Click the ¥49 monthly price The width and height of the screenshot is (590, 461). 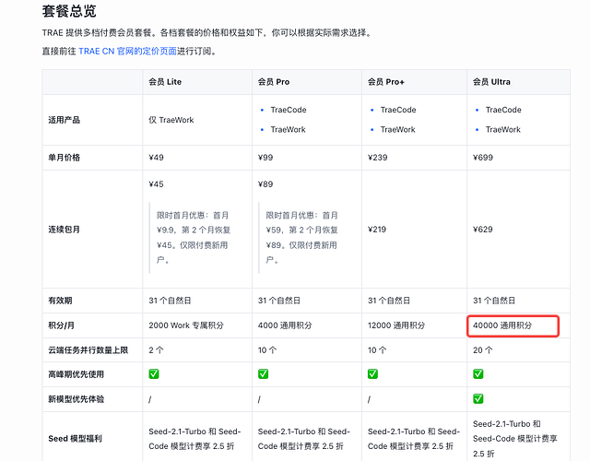tap(156, 158)
